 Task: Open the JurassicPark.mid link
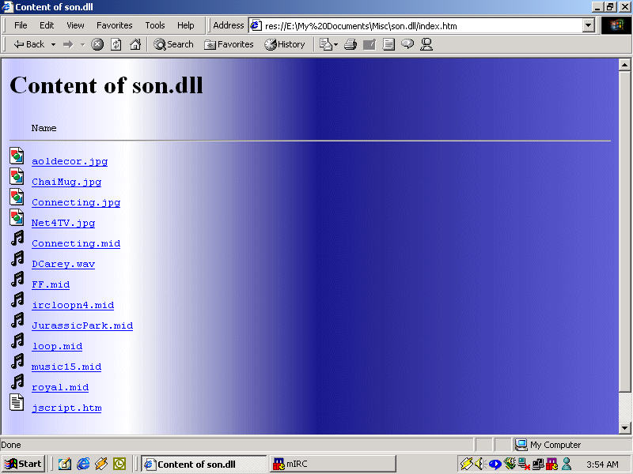click(82, 325)
